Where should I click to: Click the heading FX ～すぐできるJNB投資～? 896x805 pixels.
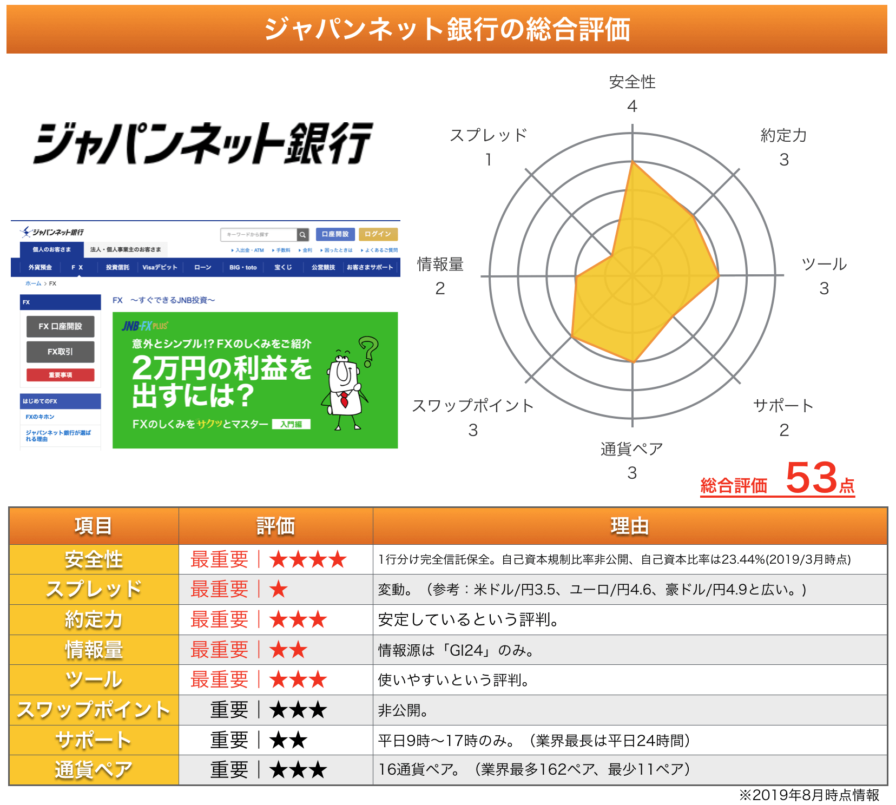[163, 300]
